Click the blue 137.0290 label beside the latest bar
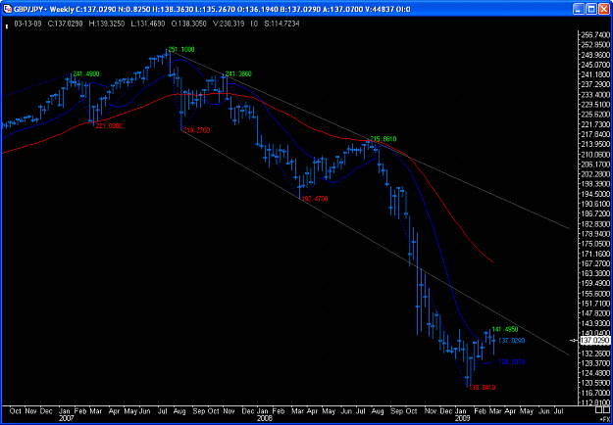Viewport: 613px width, 425px height. [x=511, y=341]
